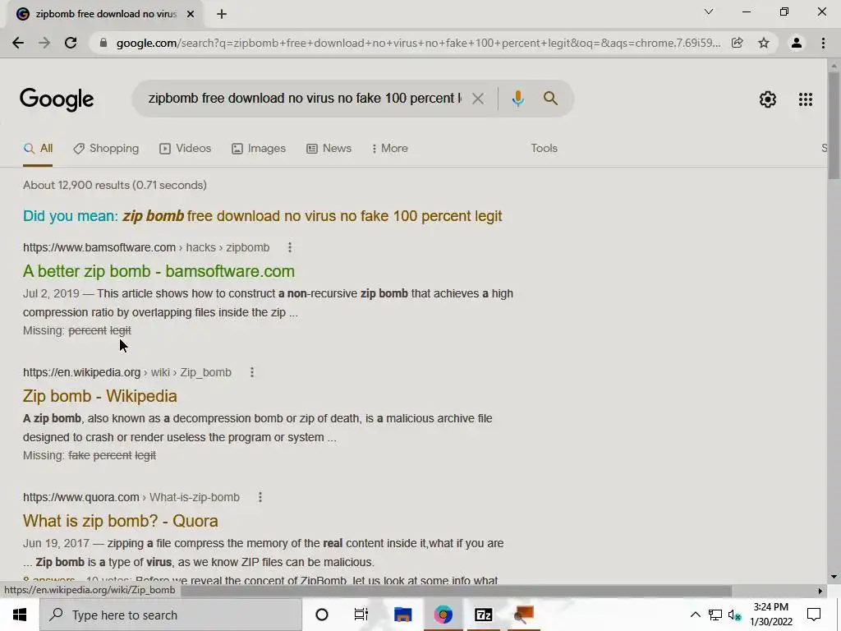Switch to the Shopping tab

click(106, 148)
